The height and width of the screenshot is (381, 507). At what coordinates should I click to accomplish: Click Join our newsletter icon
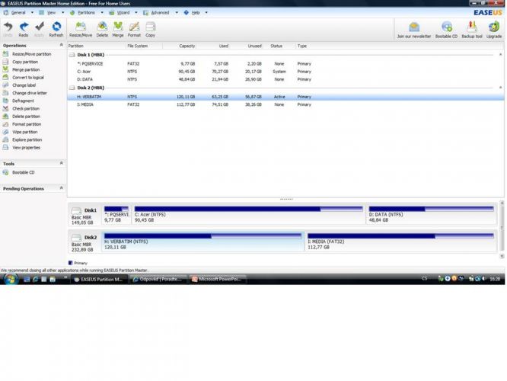click(x=414, y=30)
